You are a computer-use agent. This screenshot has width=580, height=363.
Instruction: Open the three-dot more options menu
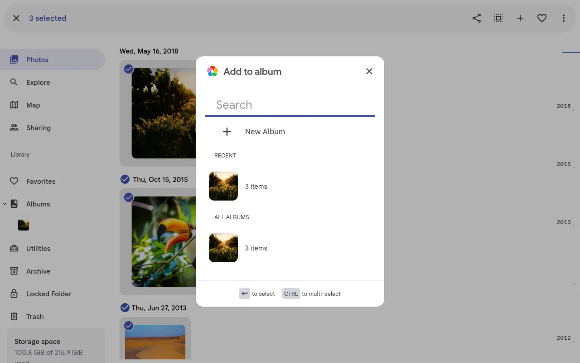(x=564, y=18)
